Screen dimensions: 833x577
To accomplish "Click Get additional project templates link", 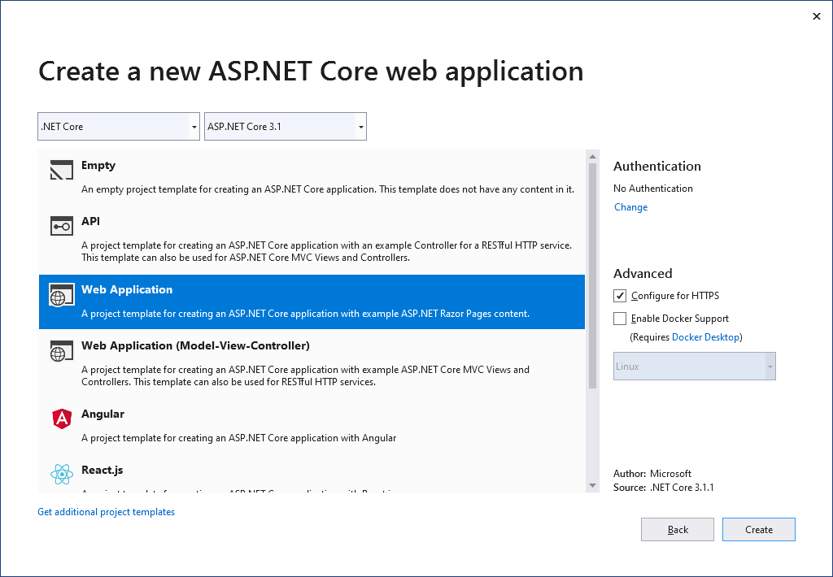I will pyautogui.click(x=107, y=512).
